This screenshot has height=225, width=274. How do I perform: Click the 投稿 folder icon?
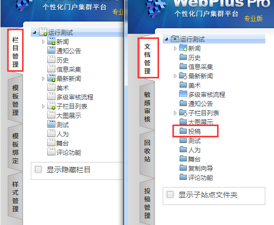[183, 131]
